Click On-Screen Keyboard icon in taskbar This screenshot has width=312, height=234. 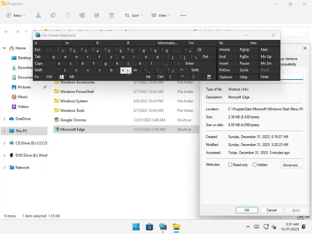coord(163,227)
